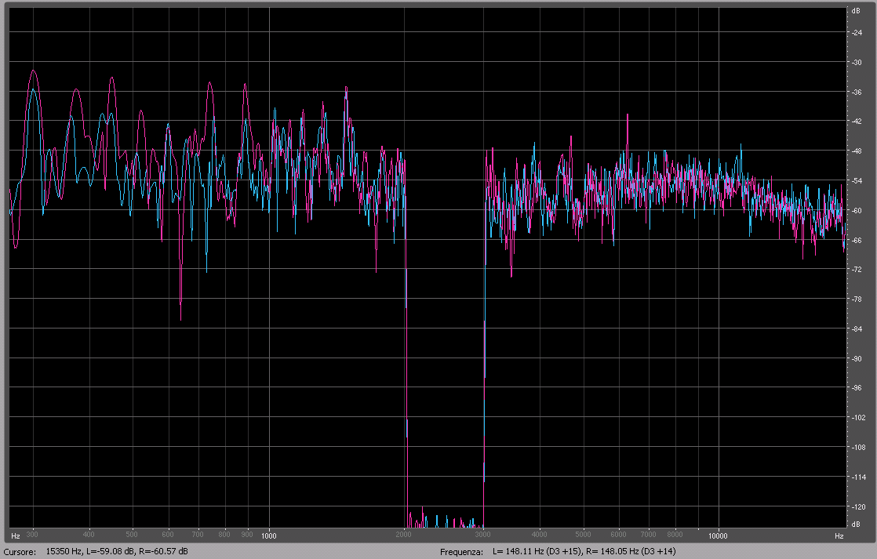Click the -114 dB scale label
Screen dimensions: 877x559
(x=858, y=477)
